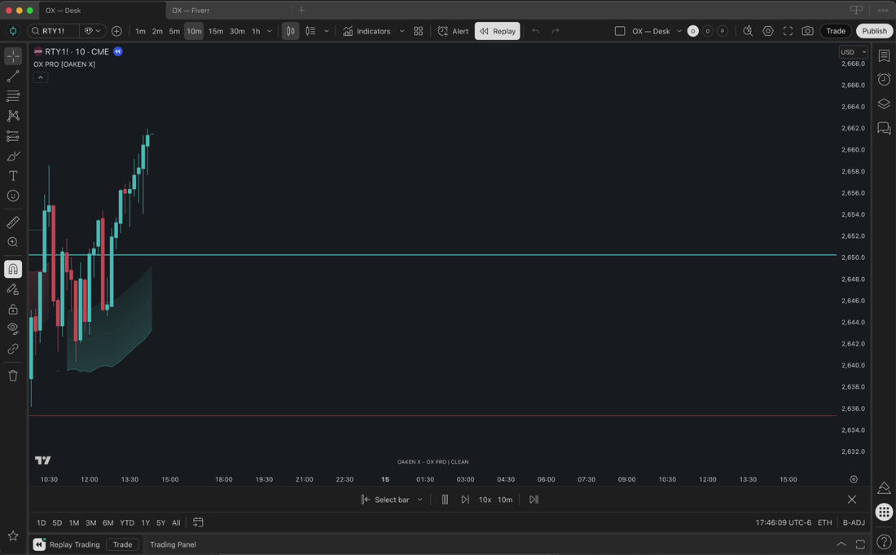Click the Publish button

(874, 31)
